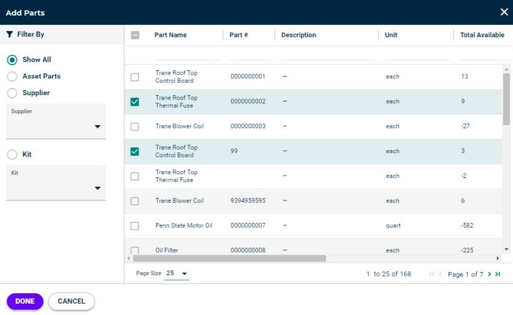Select the Asset Parts radio option
The height and width of the screenshot is (315, 513).
pyautogui.click(x=12, y=77)
